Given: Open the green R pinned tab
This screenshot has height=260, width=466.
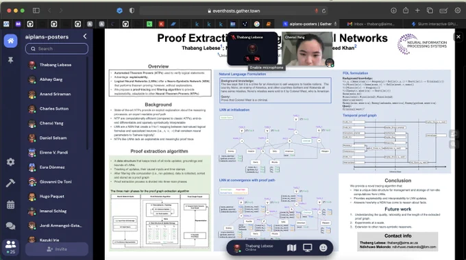Looking at the screenshot, I should click(x=149, y=24).
